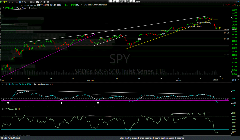Viewport: 240px width, 140px height.
Task: Open the text annotation tool icon
Action: [x=31, y=2]
